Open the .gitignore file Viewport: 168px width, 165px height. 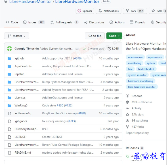pos(21,121)
